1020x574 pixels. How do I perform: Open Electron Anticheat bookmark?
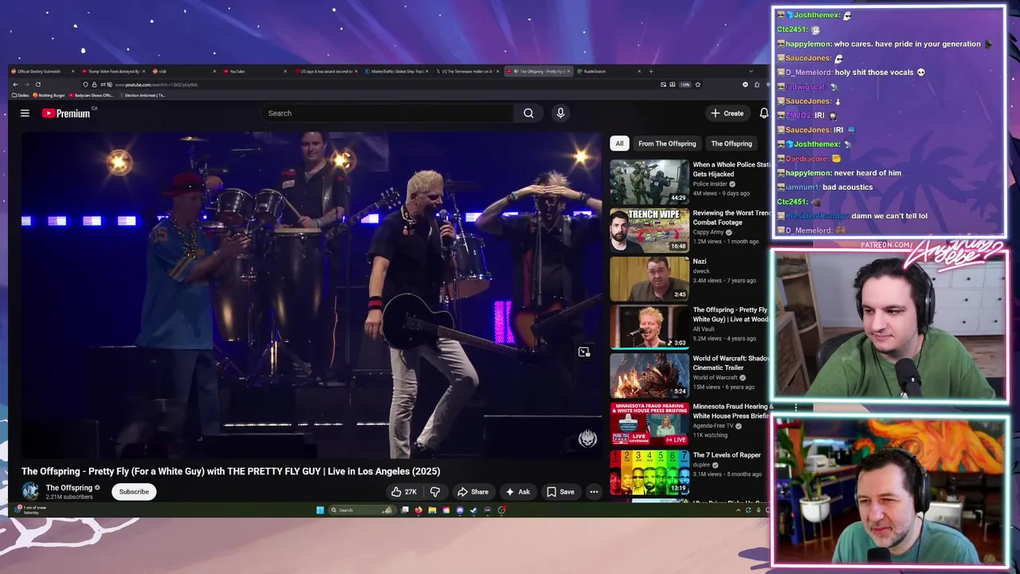pyautogui.click(x=142, y=95)
